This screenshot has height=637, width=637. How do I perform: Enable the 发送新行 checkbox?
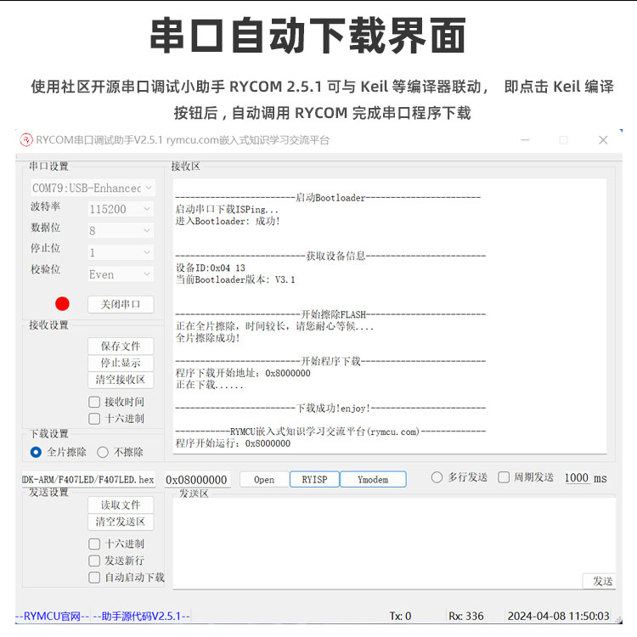pyautogui.click(x=94, y=561)
